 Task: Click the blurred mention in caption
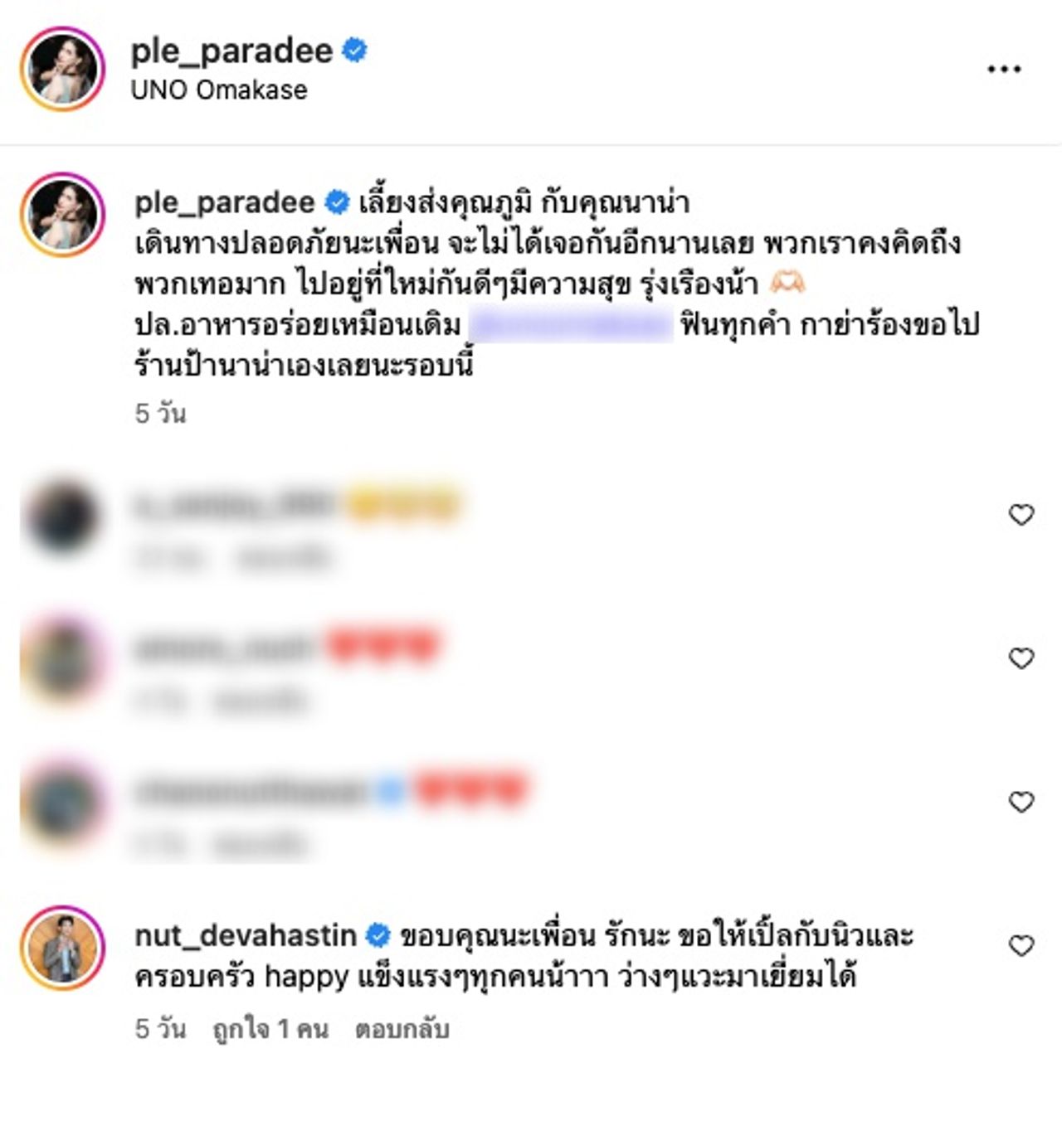coord(571,325)
